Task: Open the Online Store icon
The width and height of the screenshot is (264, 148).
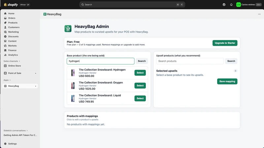Action: click(5, 66)
